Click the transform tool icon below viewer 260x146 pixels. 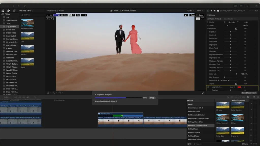[x=48, y=93]
